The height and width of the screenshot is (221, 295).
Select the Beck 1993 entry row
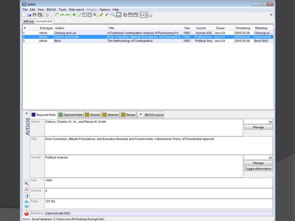[x=148, y=41]
